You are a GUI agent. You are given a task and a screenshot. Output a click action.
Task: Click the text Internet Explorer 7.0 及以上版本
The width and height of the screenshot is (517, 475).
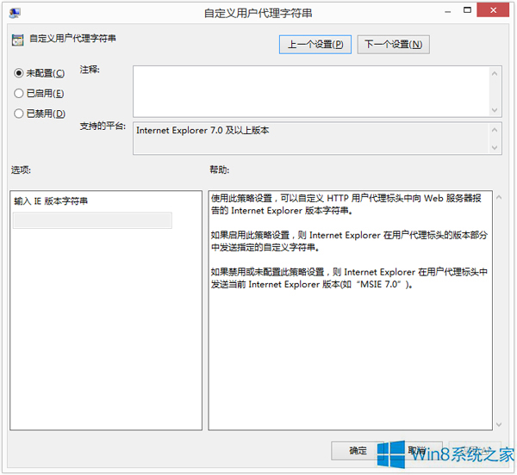[x=202, y=130]
